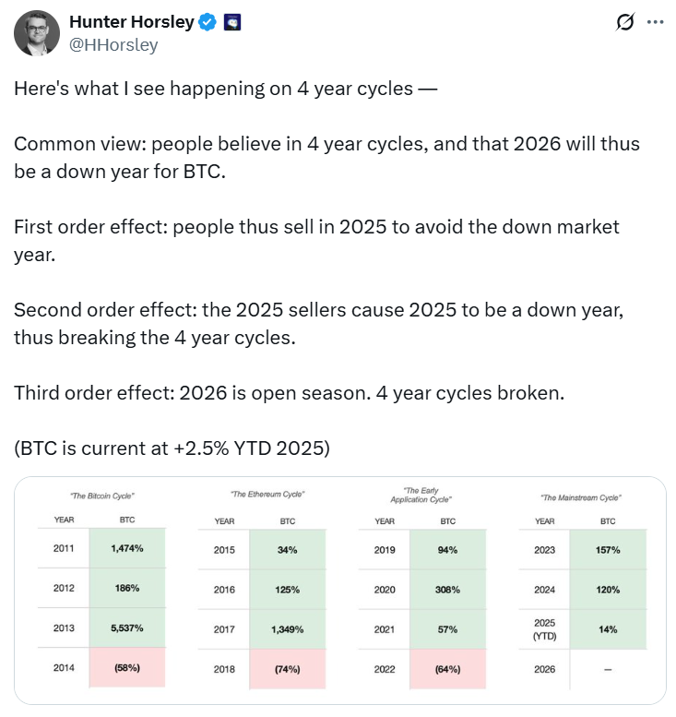Open the Grok explain-post icon
This screenshot has width=676, height=717.
(x=625, y=22)
